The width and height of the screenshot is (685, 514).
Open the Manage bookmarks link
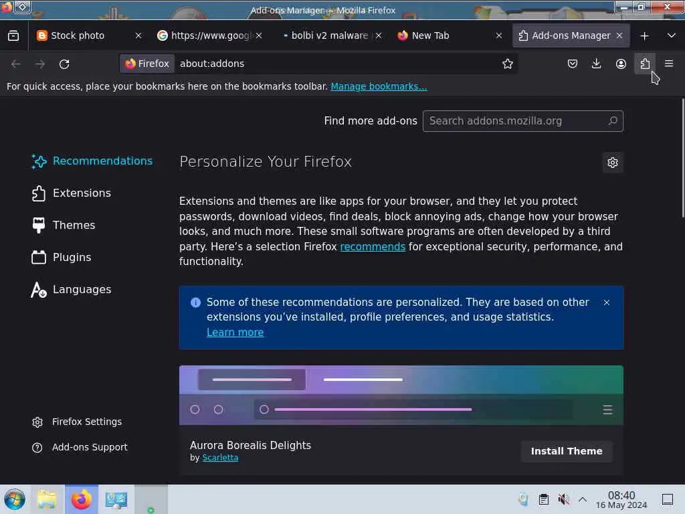(x=379, y=86)
